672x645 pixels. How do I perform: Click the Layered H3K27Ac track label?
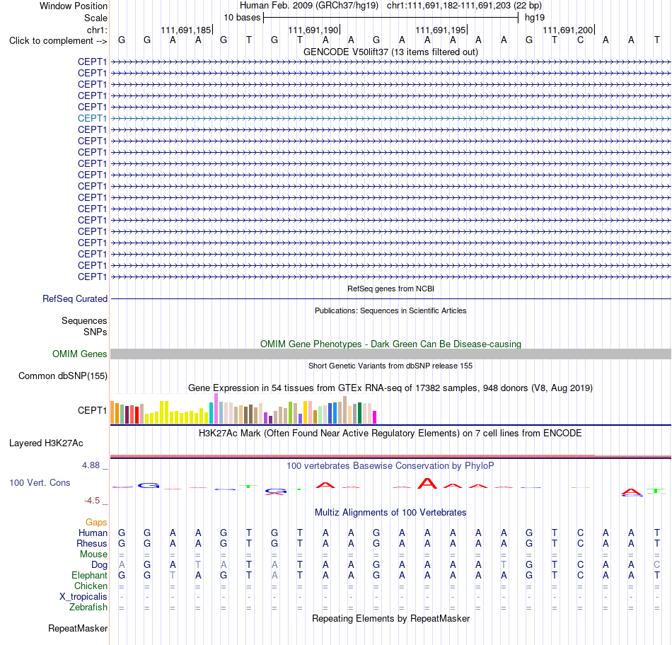click(46, 443)
